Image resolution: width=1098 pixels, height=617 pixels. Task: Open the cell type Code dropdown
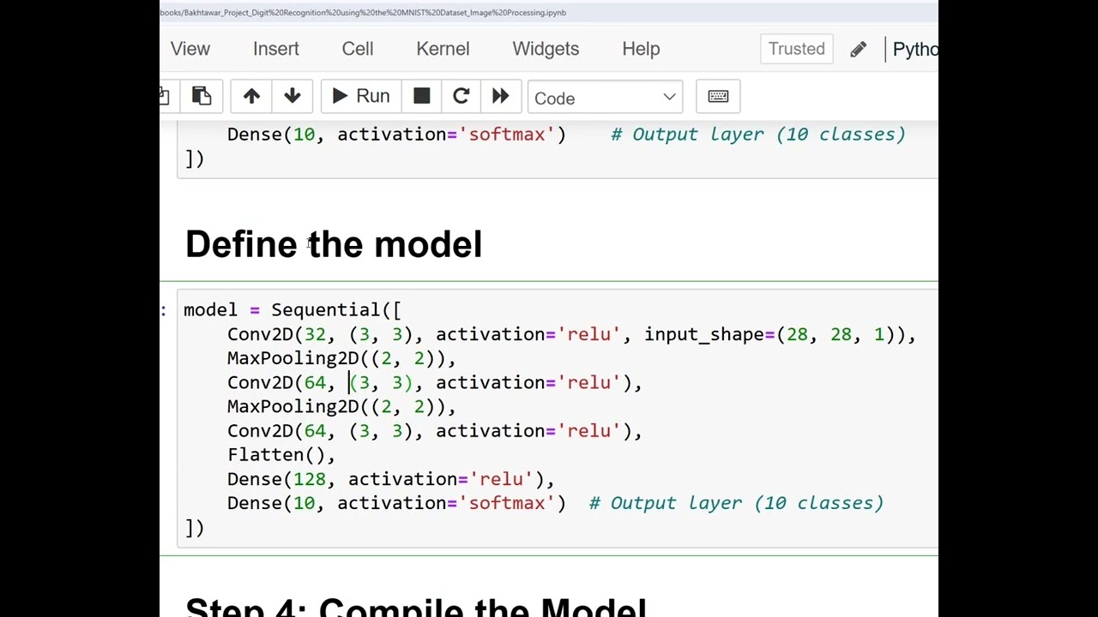point(605,98)
